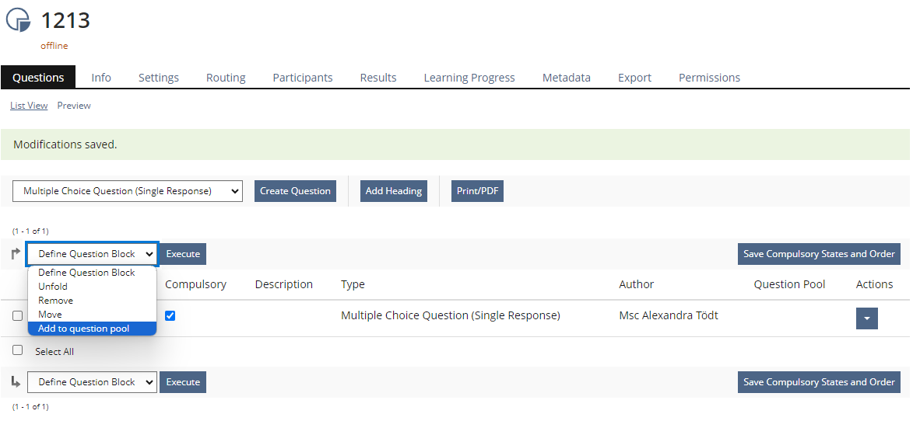Open the Actions arrow button for the question row
This screenshot has height=421, width=920.
point(866,318)
